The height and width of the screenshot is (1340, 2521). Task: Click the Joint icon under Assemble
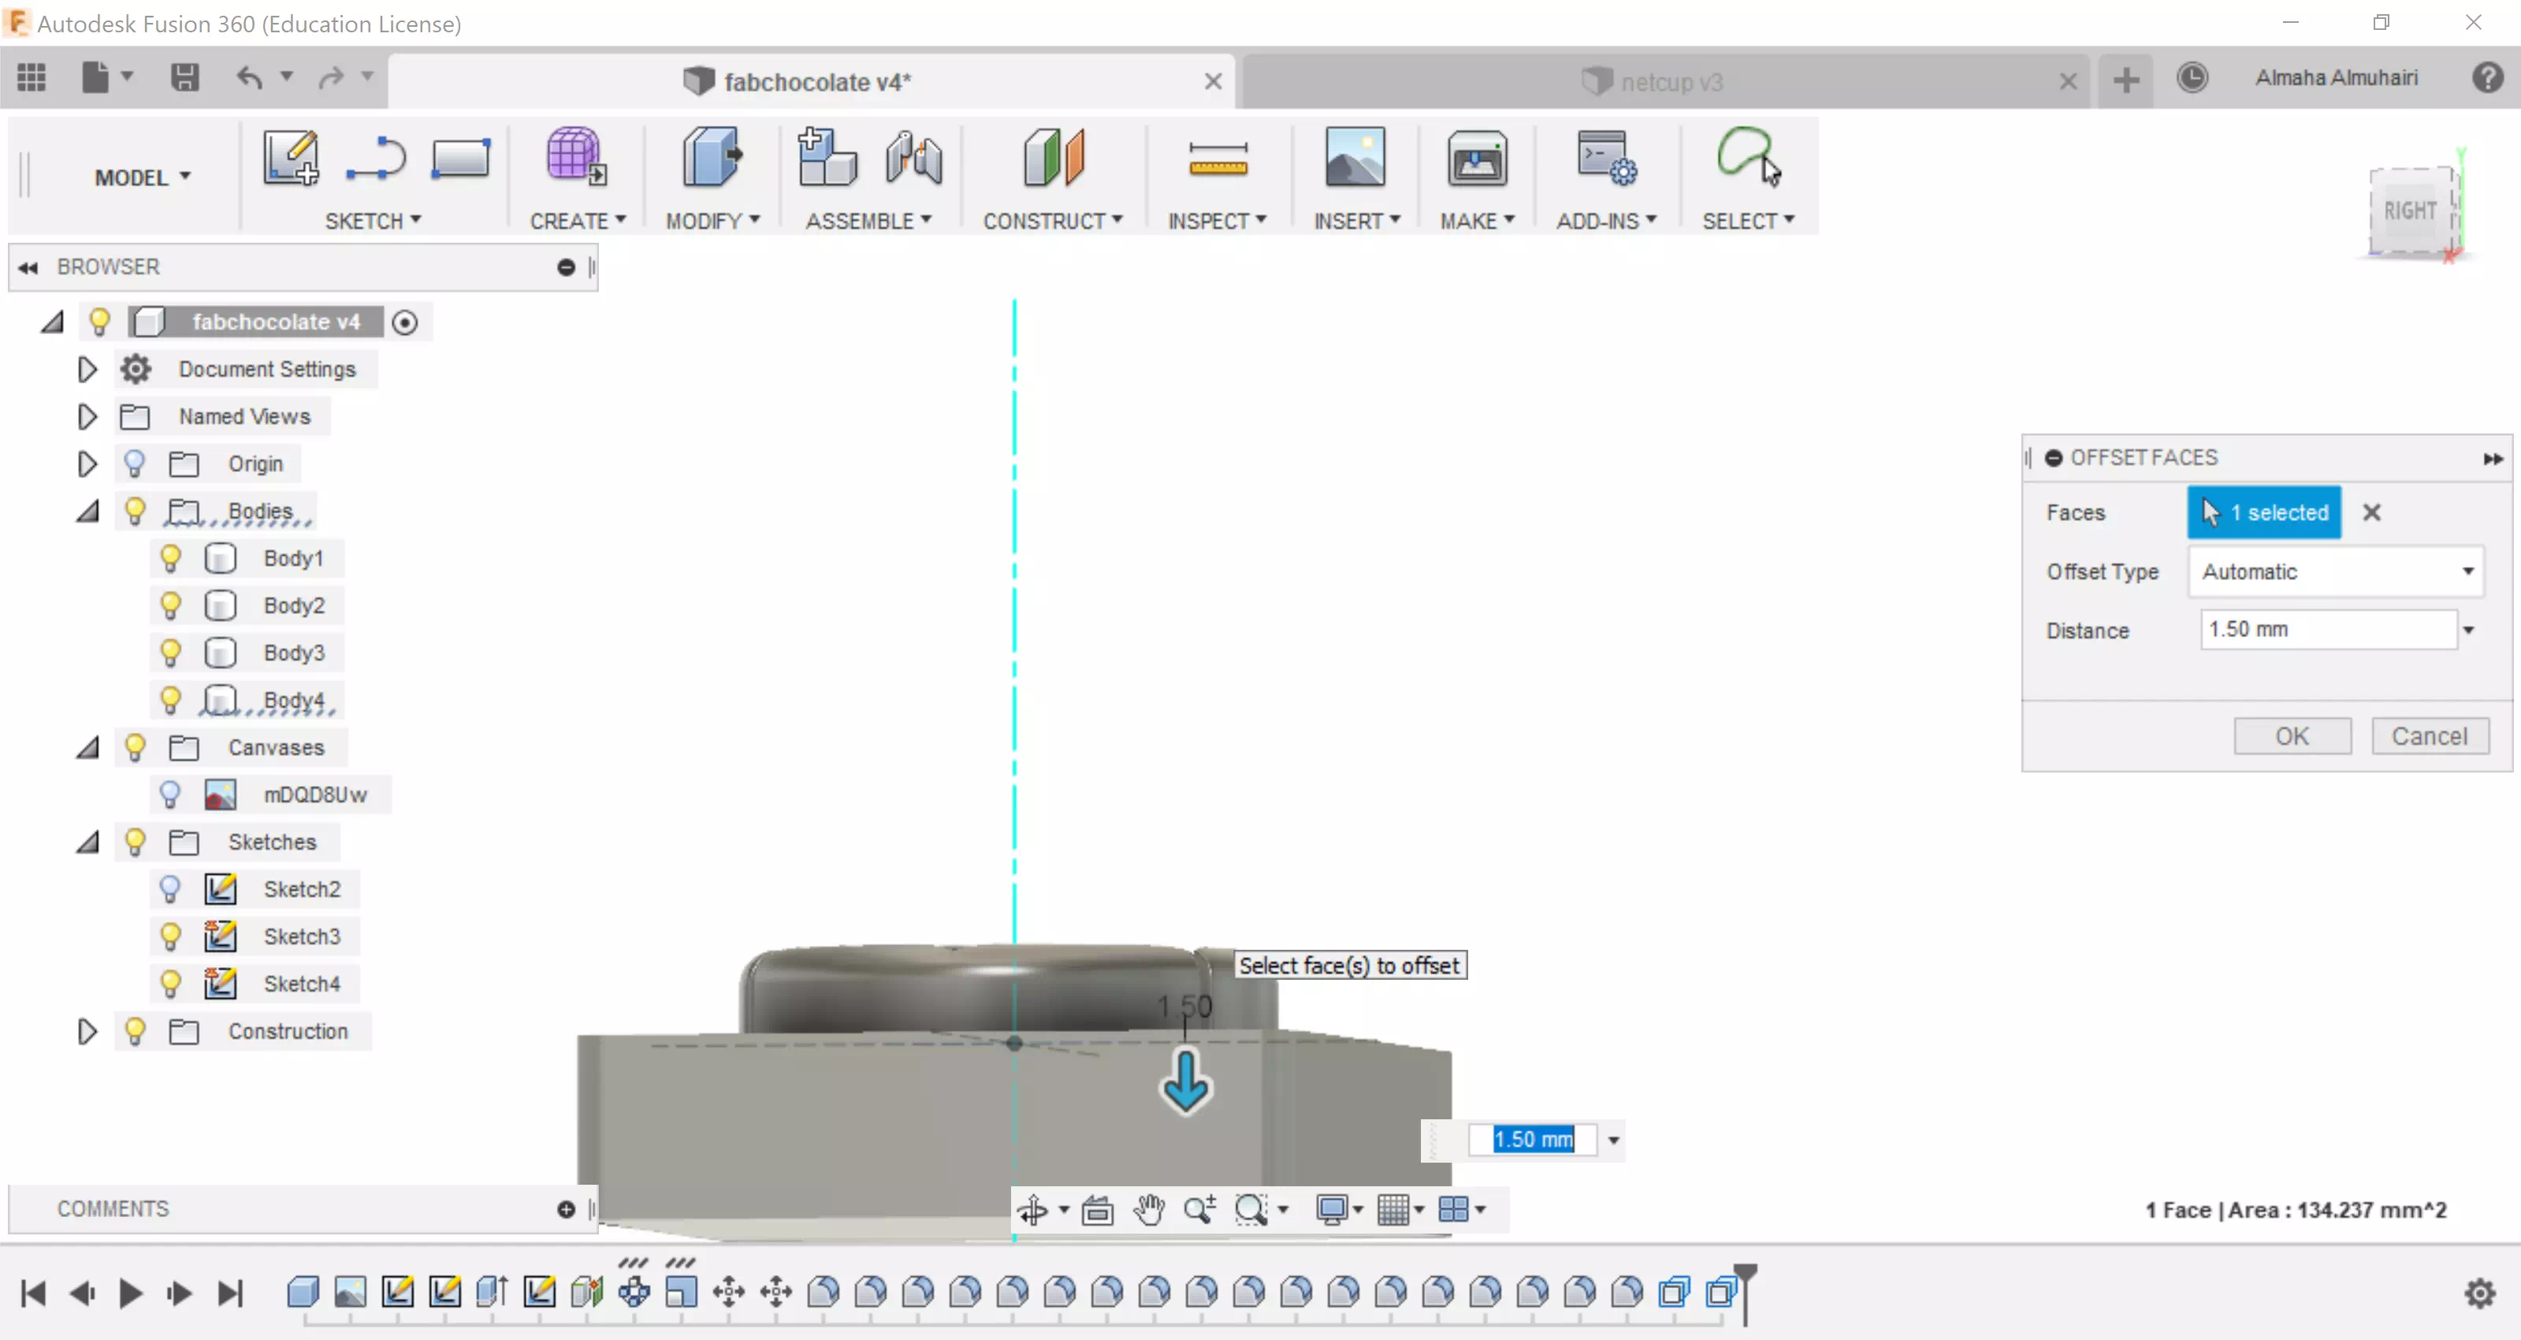[x=912, y=158]
